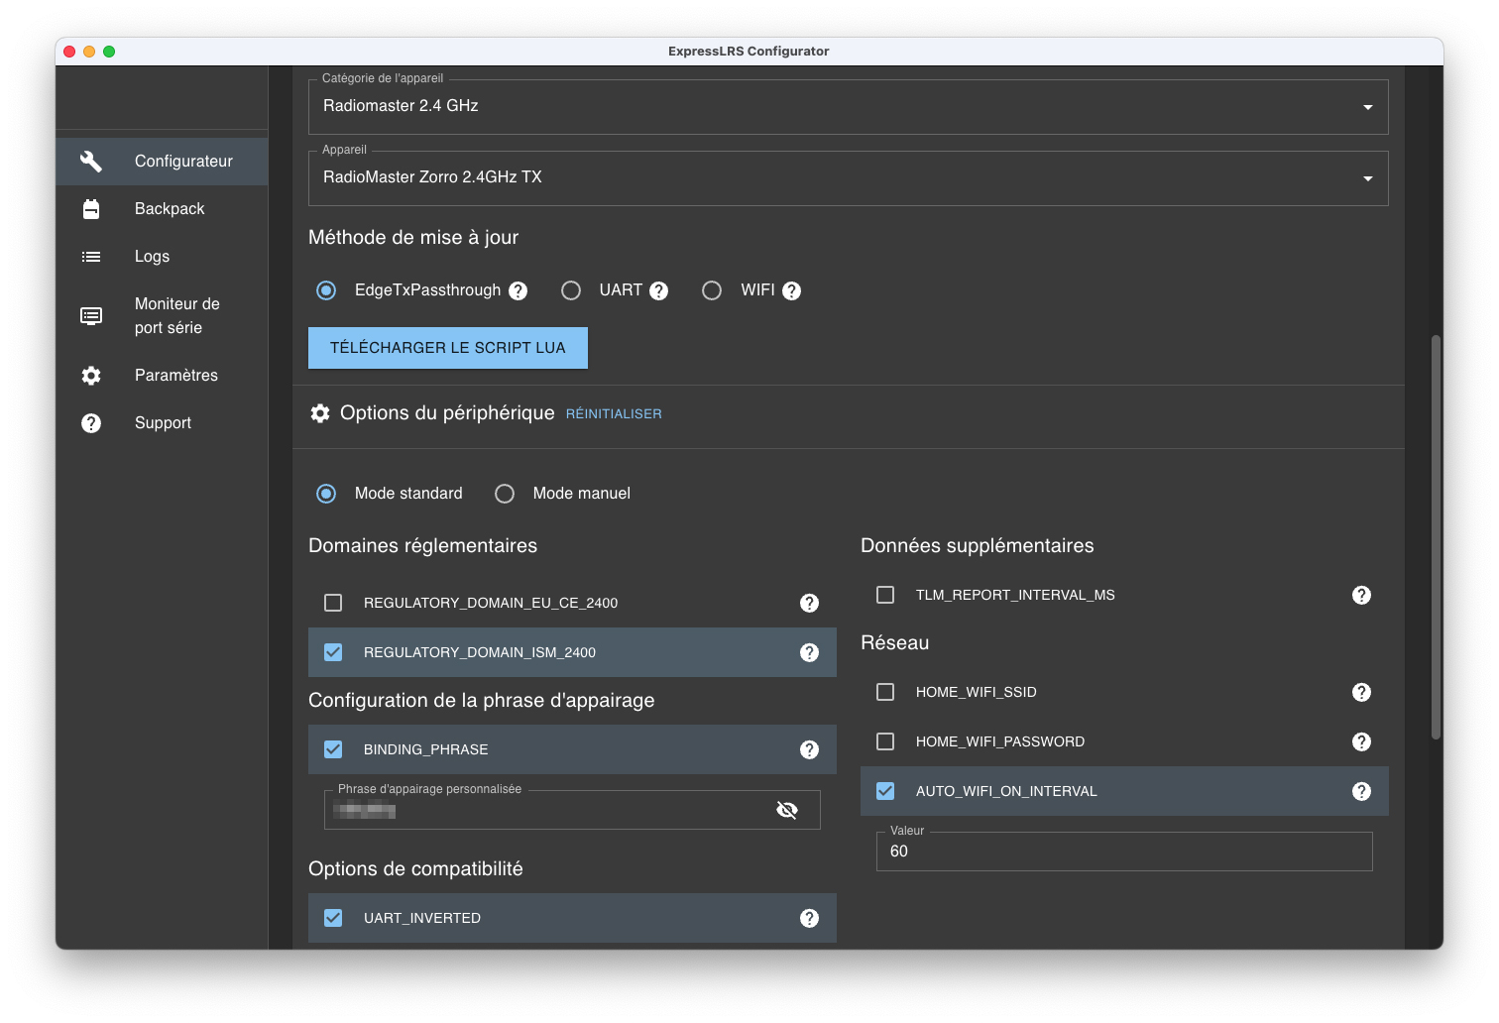1499x1023 pixels.
Task: Open Appareil dropdown arrow
Action: (1368, 178)
